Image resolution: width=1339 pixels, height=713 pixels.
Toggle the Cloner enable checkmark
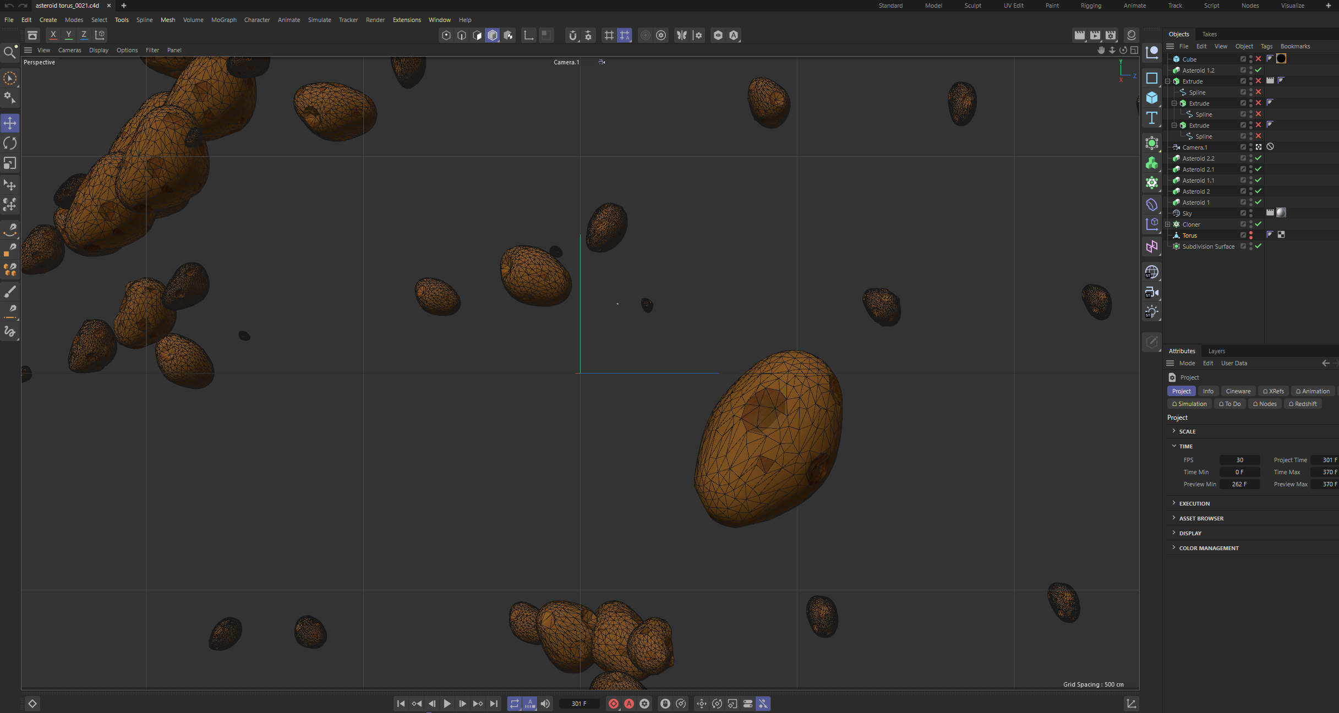(x=1258, y=224)
